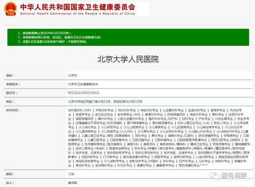255x187 pixels.
Task: Click the 服务洞察 watermark text
Action: click(235, 175)
